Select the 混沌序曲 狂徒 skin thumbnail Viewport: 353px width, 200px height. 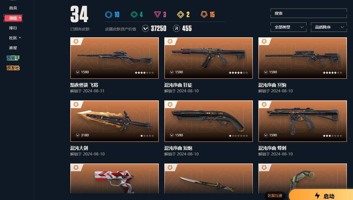click(209, 58)
